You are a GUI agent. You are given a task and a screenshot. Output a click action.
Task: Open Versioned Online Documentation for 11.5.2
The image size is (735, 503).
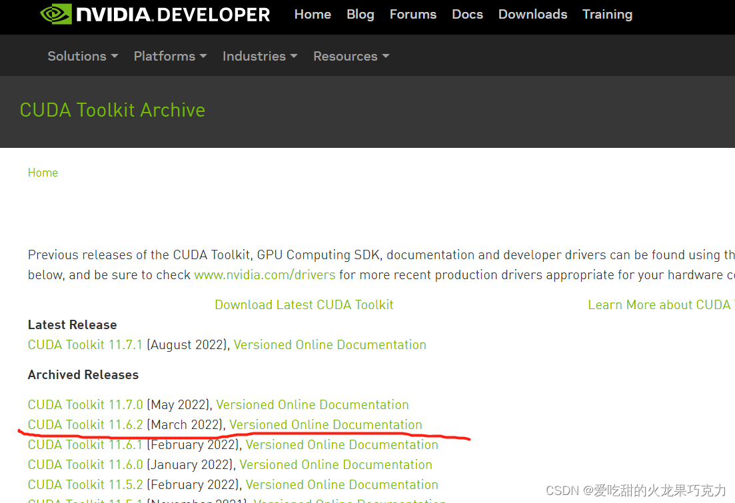click(342, 485)
